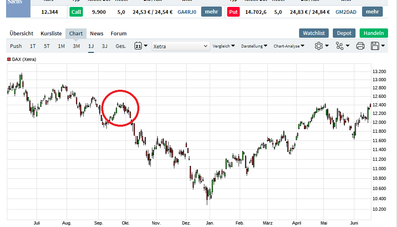Click the red DAX legend swatch

point(9,59)
